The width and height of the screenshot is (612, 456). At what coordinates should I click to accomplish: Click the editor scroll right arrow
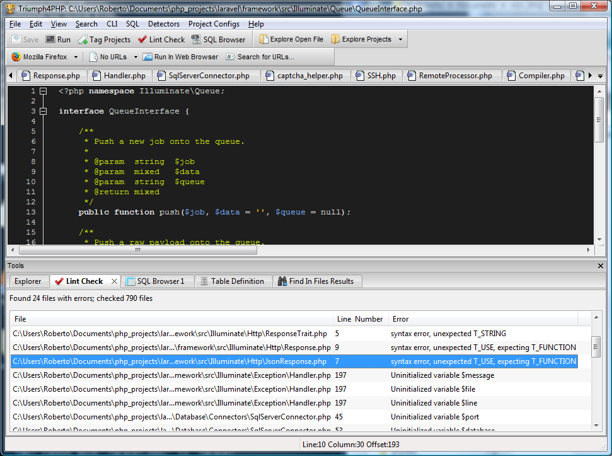coord(588,250)
